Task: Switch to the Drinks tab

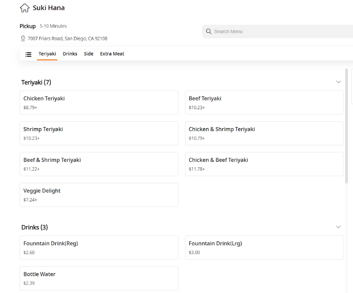Action: (x=70, y=54)
